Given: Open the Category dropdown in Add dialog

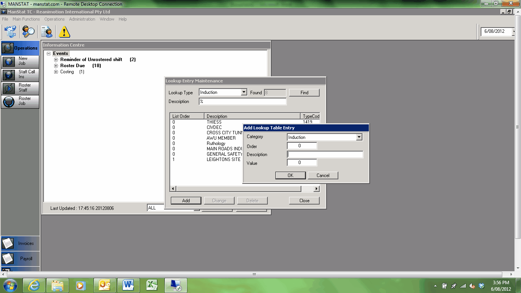Looking at the screenshot, I should 359,137.
